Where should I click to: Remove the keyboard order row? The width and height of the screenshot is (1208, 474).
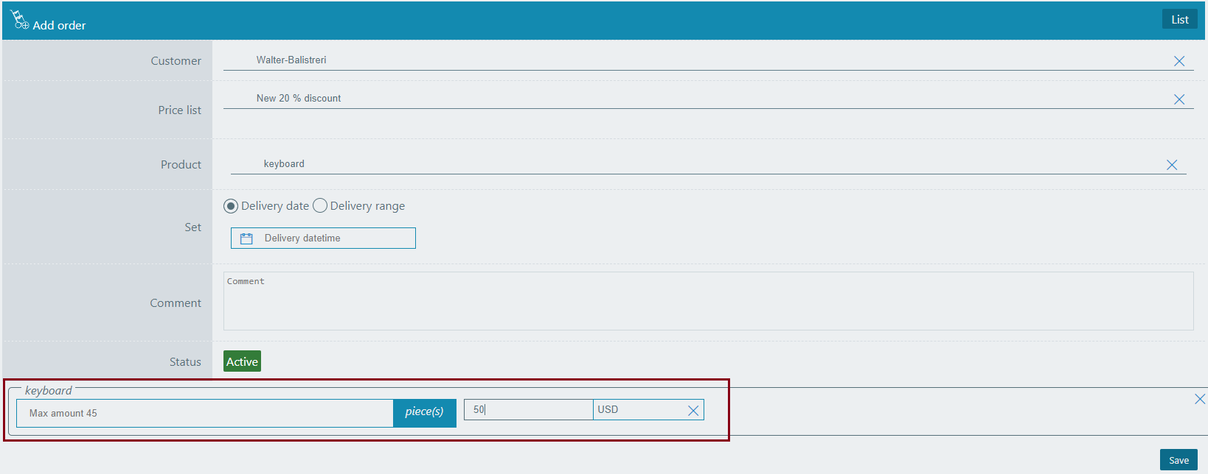[1199, 399]
